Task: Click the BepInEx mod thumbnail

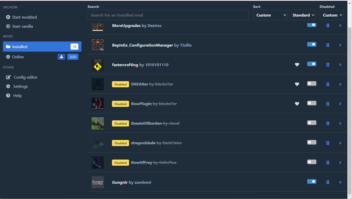Action: (x=98, y=45)
